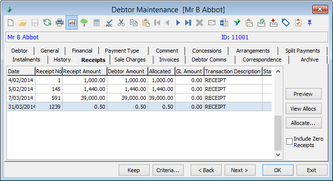Viewport: 333px width, 181px height.
Task: Open the Arrangements tab
Action: [253, 51]
